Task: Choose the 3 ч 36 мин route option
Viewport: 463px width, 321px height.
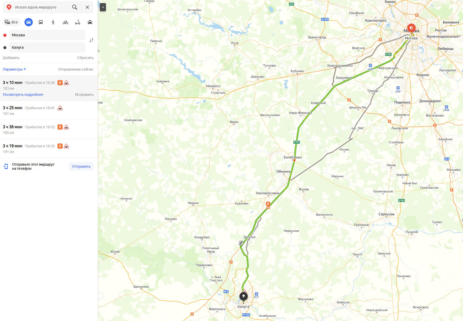Action: (x=49, y=130)
